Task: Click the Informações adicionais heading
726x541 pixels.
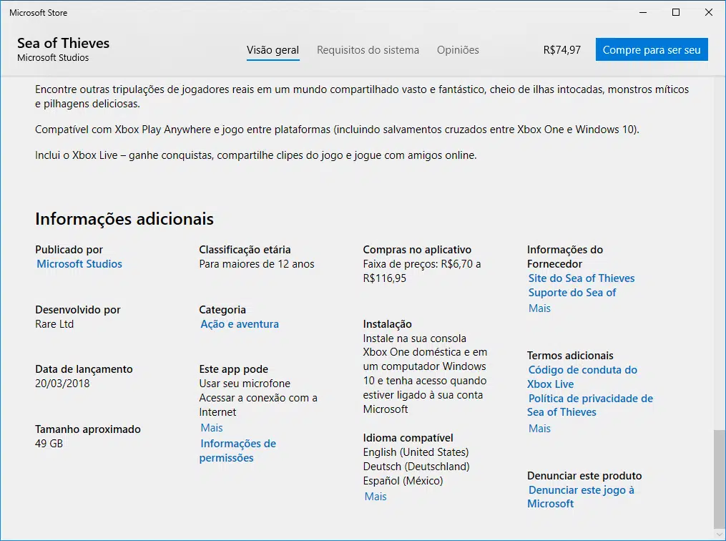Action: click(124, 219)
